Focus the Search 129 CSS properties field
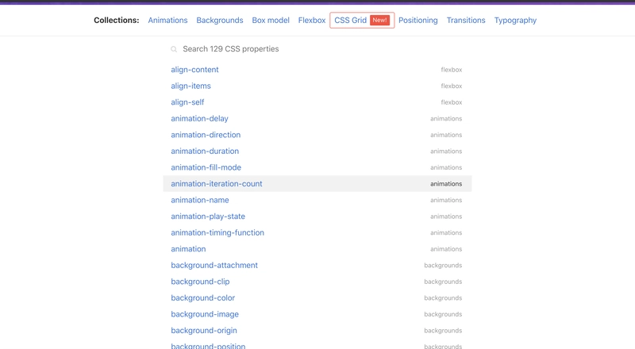This screenshot has width=635, height=349. (x=317, y=49)
